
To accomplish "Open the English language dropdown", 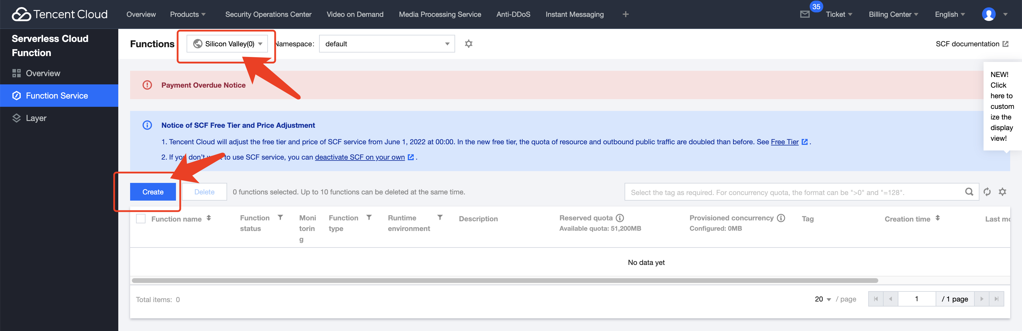I will pos(950,14).
